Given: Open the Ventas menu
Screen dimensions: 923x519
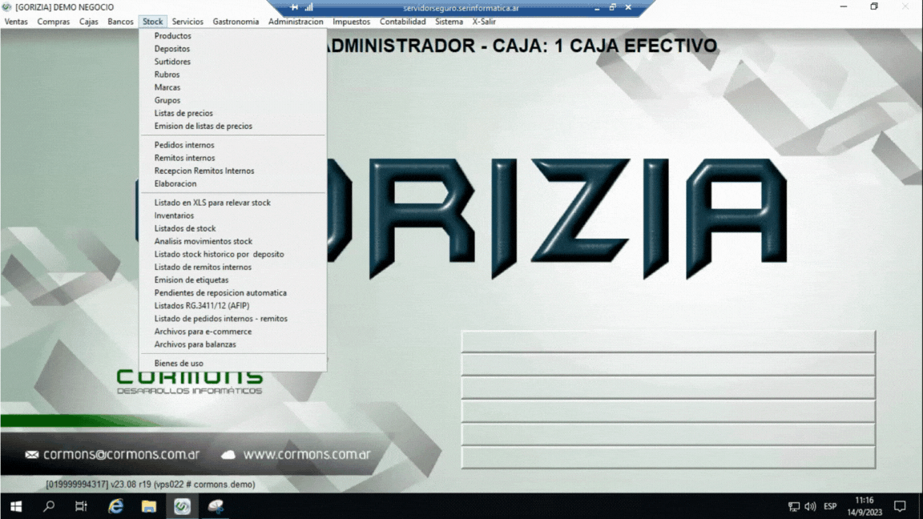Looking at the screenshot, I should [x=16, y=22].
